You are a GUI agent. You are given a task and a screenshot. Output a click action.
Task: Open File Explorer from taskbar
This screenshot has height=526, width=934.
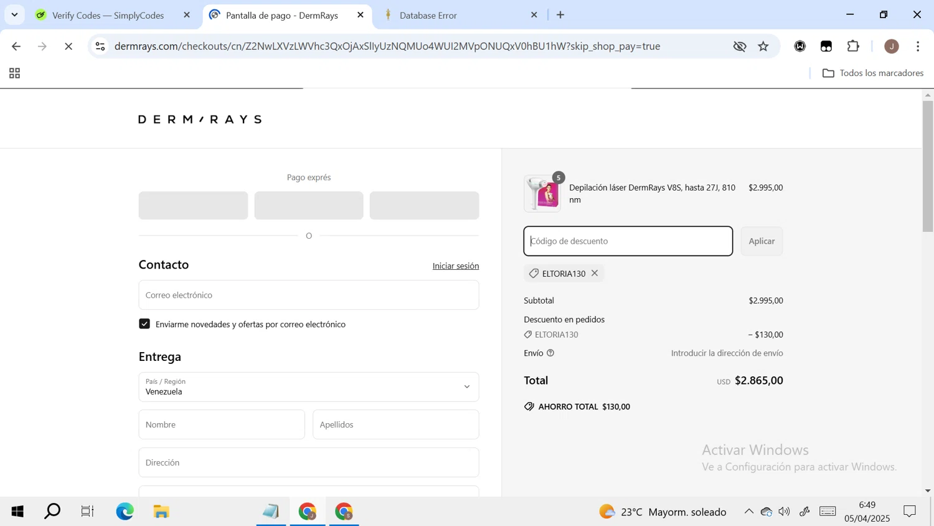[161, 512]
